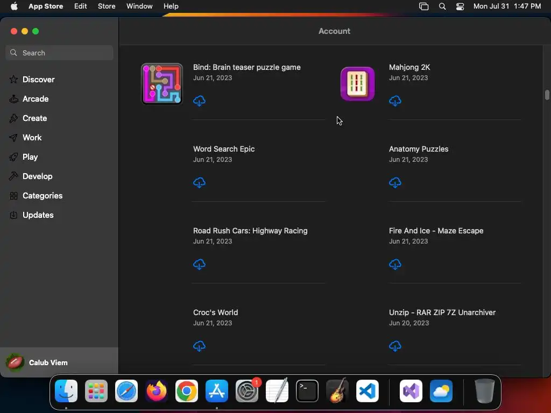The height and width of the screenshot is (413, 551).
Task: Open Finder from the Dock
Action: pos(66,391)
